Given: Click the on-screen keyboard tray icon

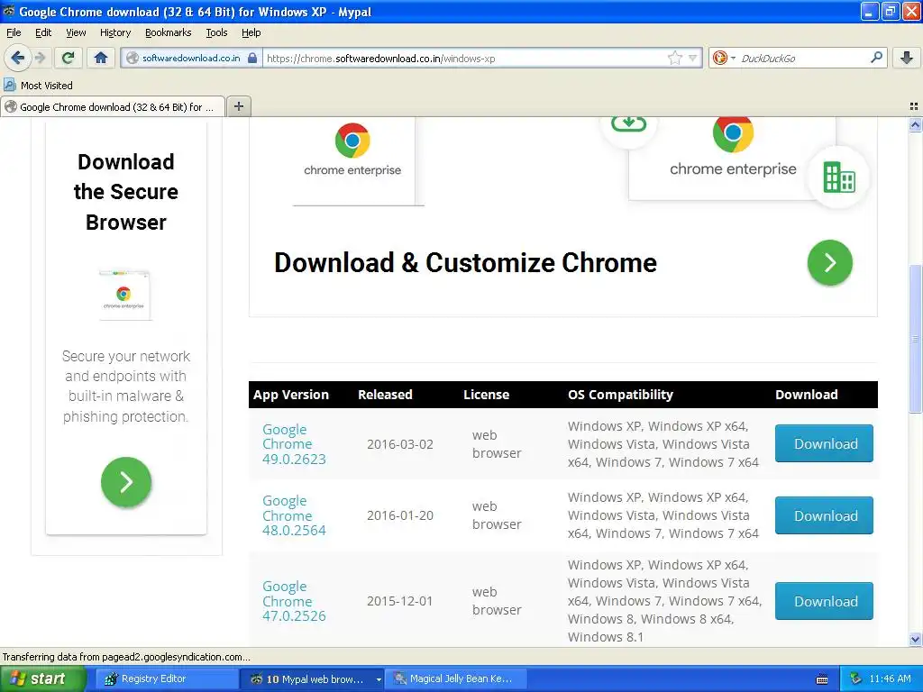Looking at the screenshot, I should pyautogui.click(x=822, y=679).
